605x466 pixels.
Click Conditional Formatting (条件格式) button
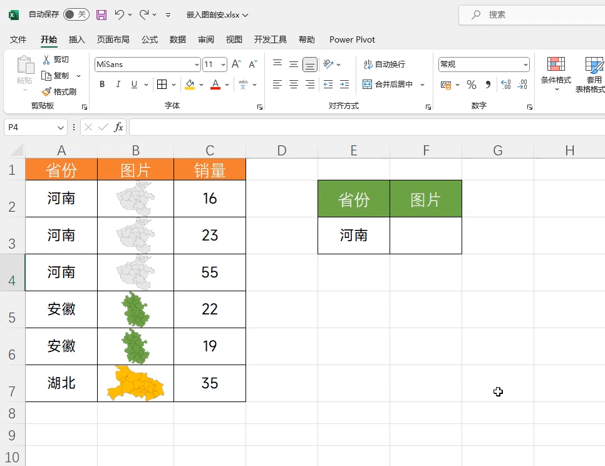click(x=556, y=72)
